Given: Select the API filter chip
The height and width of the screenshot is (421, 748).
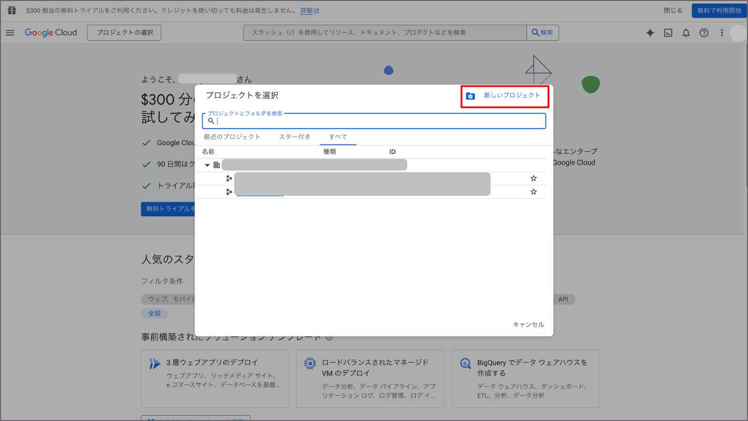Looking at the screenshot, I should tap(563, 299).
